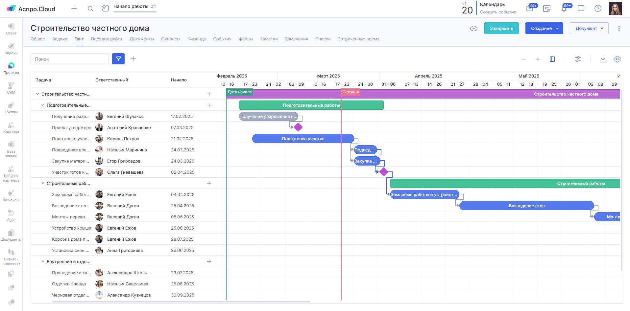Click the download export icon
Screen dimensions: 630x311
pyautogui.click(x=603, y=59)
